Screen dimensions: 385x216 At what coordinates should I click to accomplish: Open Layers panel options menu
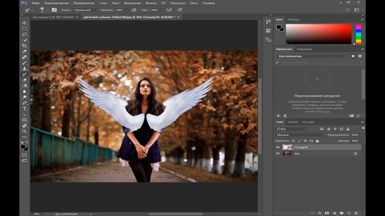coord(362,122)
